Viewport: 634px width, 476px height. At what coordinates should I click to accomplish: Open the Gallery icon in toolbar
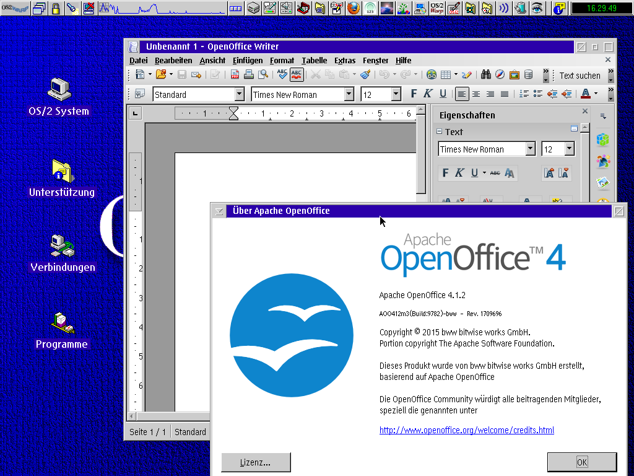coord(515,74)
